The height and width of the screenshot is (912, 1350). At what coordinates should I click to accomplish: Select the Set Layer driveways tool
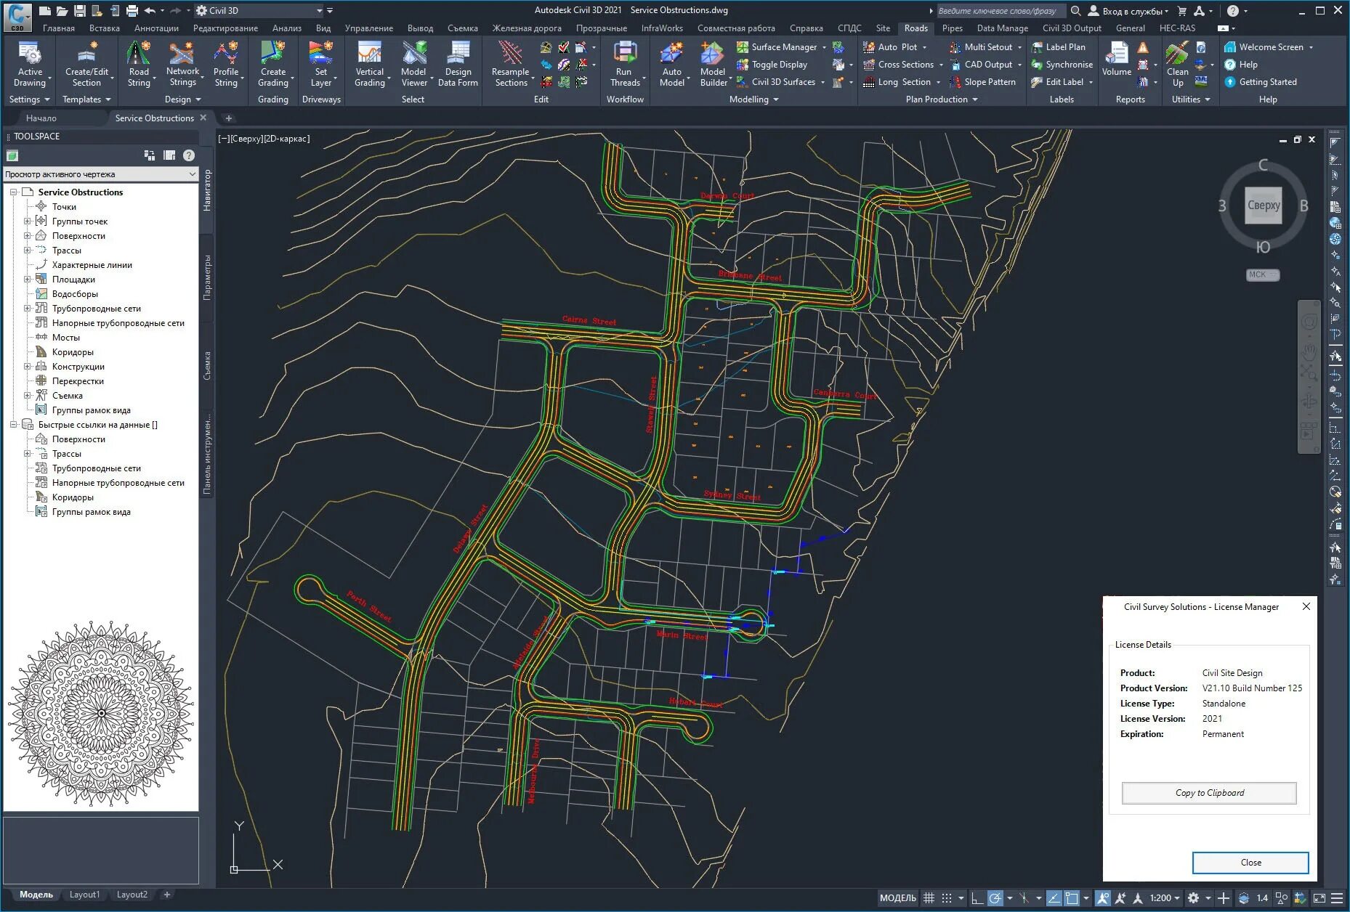[321, 64]
